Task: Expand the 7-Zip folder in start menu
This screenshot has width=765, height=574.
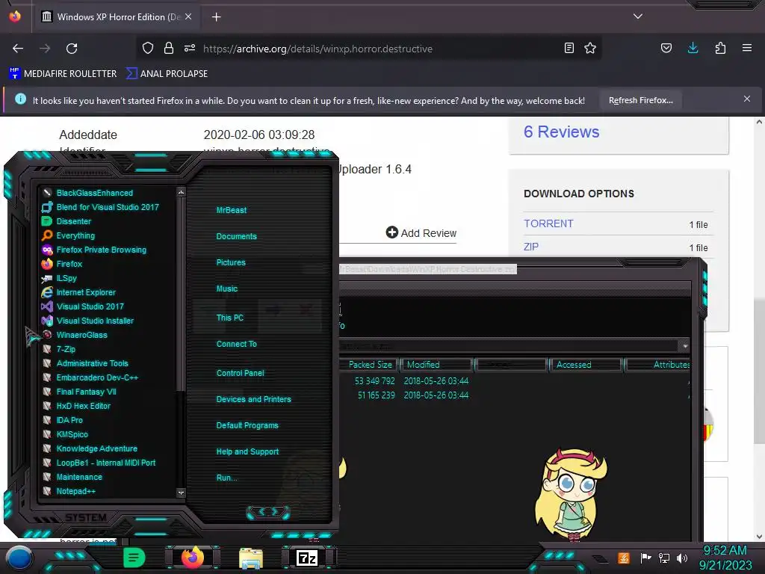Action: [x=58, y=349]
